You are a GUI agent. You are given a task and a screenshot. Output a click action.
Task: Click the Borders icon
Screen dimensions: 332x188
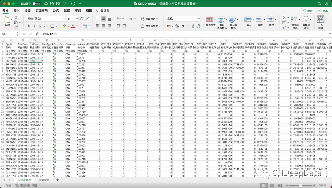tap(52, 26)
